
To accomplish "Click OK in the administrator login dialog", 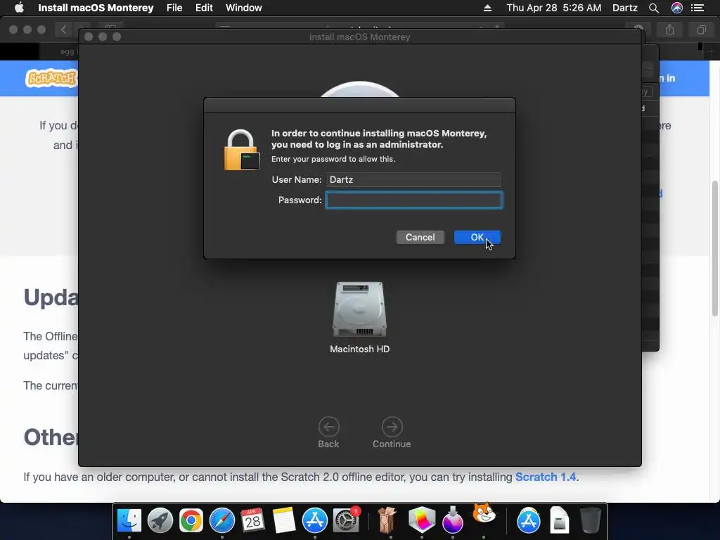I will 477,238.
